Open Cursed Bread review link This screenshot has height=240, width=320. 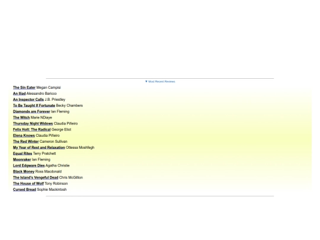coord(24,190)
